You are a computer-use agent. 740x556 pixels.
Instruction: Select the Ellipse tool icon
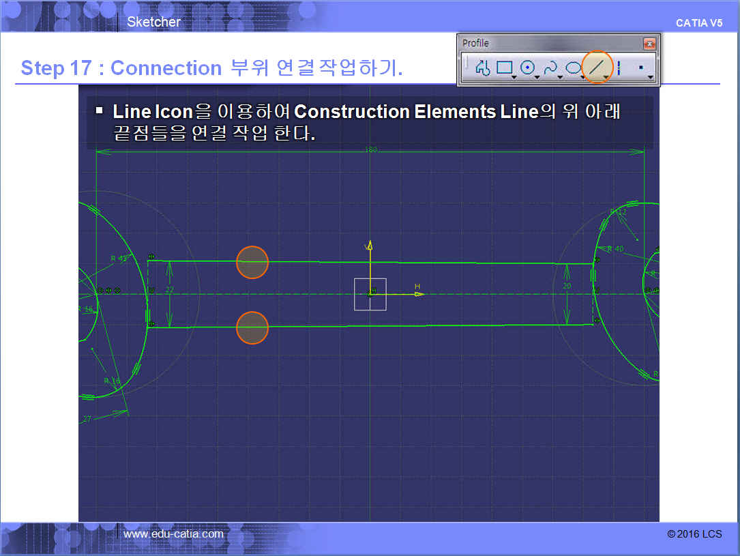click(573, 68)
